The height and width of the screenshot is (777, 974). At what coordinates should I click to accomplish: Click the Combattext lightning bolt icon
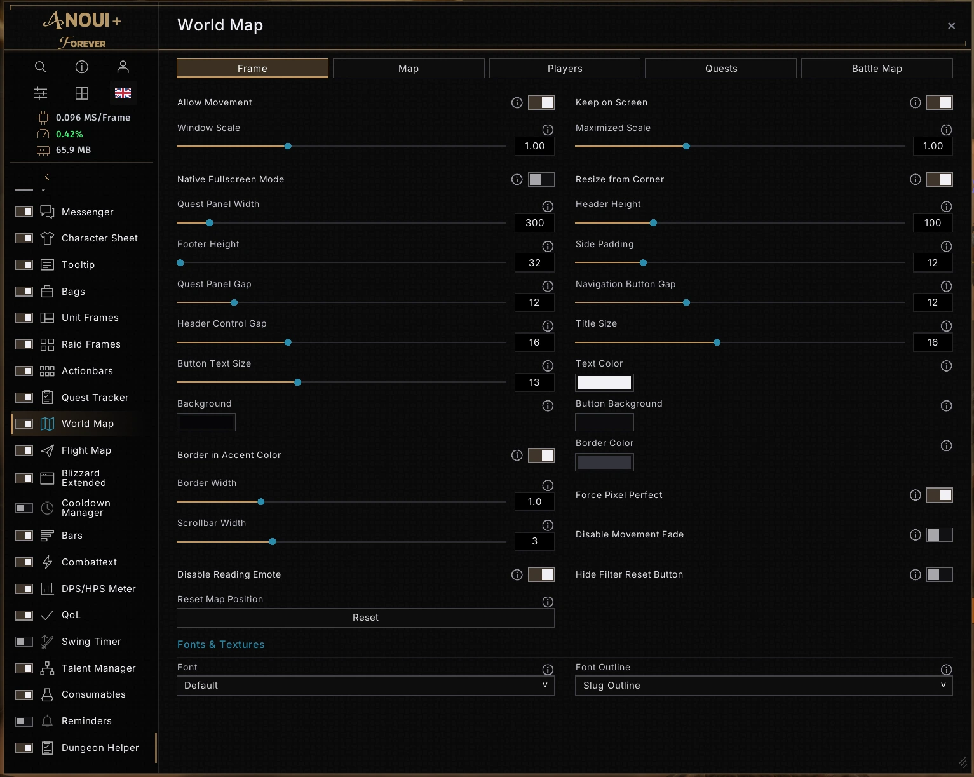coord(47,562)
